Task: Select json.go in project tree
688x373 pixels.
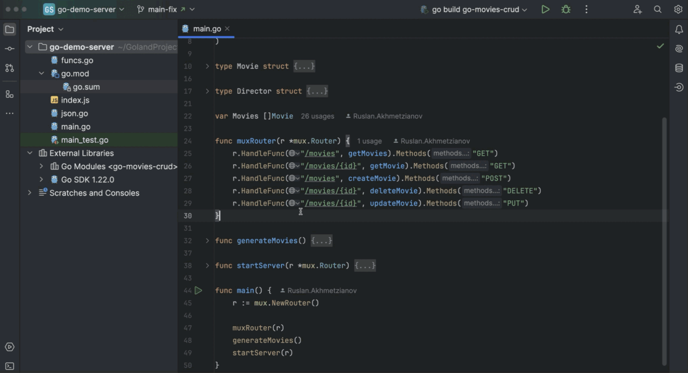Action: pyautogui.click(x=74, y=114)
